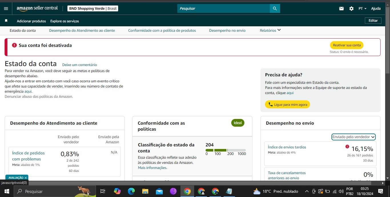390x197 pixels.
Task: Open 'Taxa de cancelamentos anteriores ao envio'
Action: (x=287, y=175)
